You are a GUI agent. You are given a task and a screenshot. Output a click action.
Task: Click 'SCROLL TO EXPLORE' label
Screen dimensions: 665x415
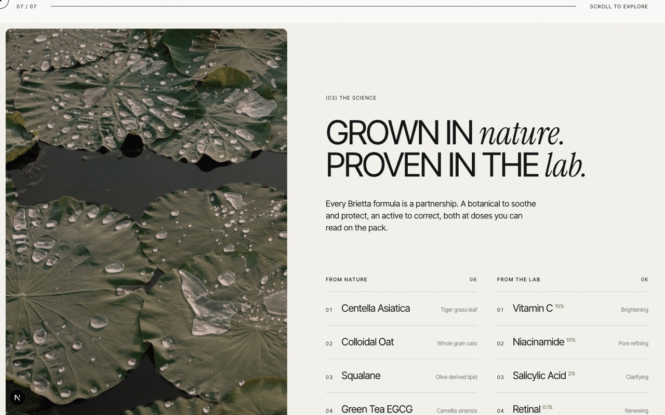coord(619,7)
